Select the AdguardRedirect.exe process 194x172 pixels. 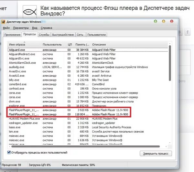(88, 54)
